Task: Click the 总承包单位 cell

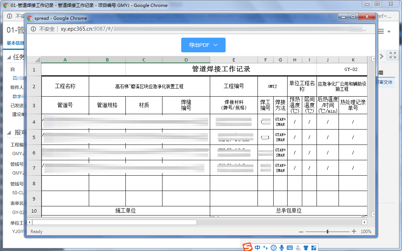Action: tap(289, 211)
